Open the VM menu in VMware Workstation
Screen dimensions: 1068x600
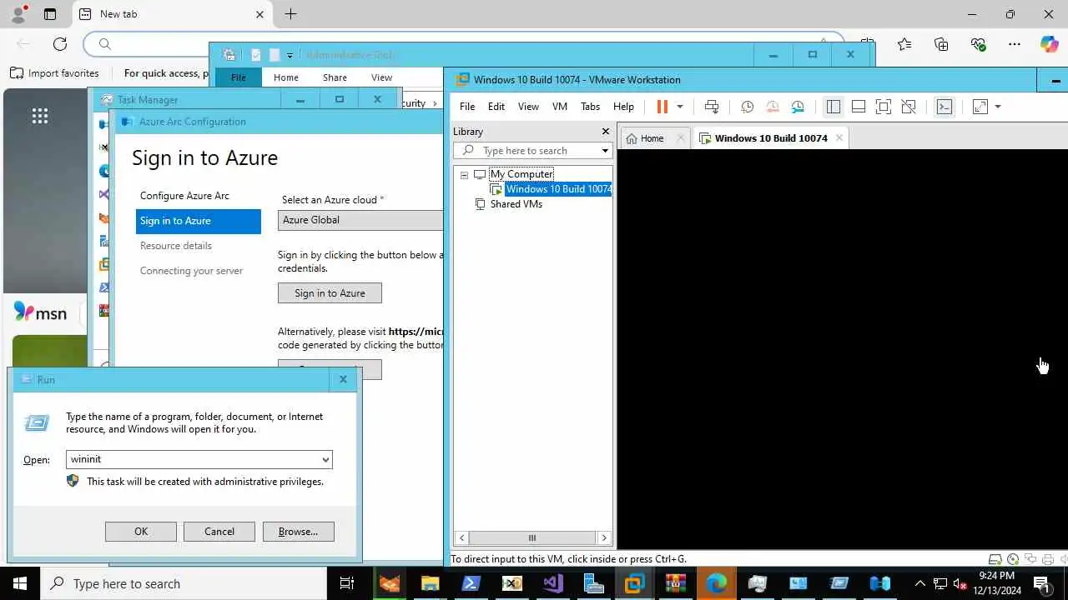(x=560, y=107)
